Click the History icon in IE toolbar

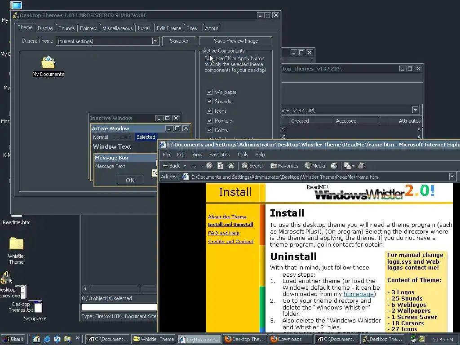pos(334,166)
